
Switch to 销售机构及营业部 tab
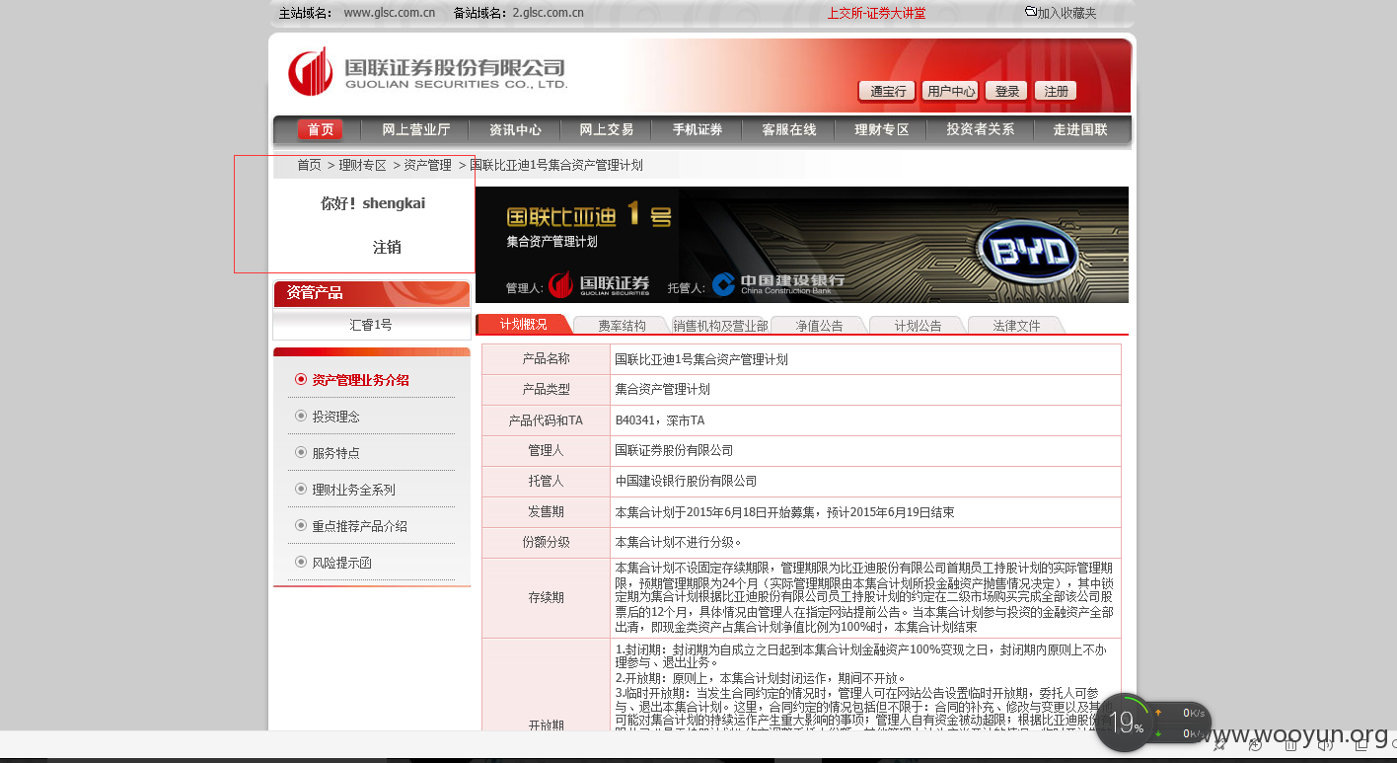720,325
